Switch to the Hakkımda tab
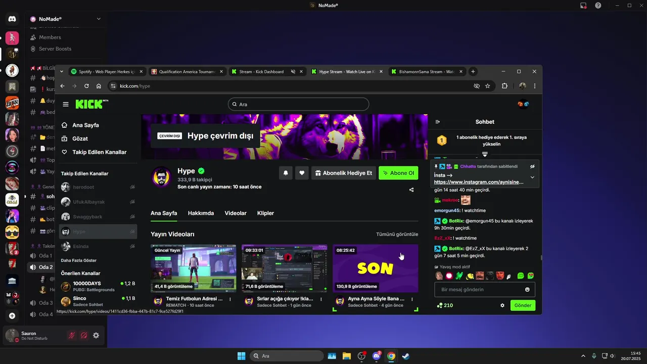Screen dimensions: 647x364 click(201, 213)
